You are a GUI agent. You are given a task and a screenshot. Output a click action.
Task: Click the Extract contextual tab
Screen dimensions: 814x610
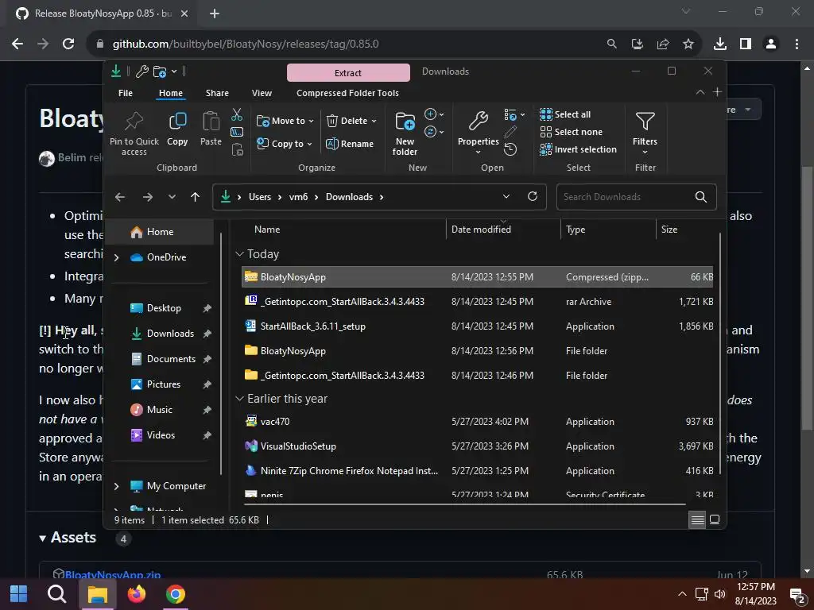348,72
